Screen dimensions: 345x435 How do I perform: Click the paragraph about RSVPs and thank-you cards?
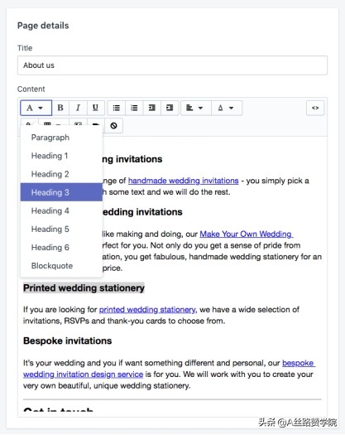(x=161, y=315)
